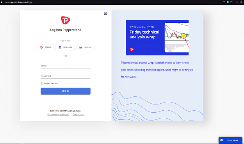Click the heart bookmark icon in browser toolbar
This screenshot has height=144, width=244.
[232, 2]
